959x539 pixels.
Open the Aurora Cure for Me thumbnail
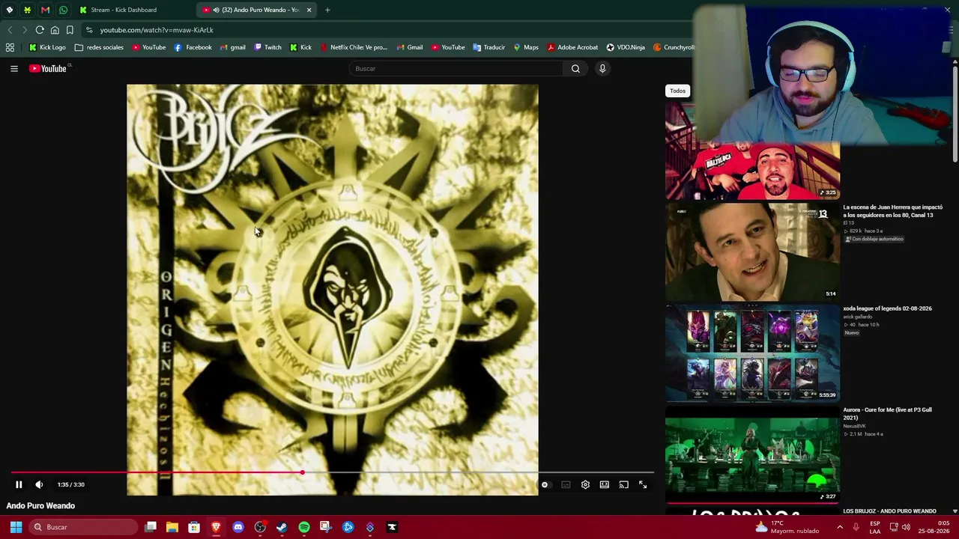752,454
